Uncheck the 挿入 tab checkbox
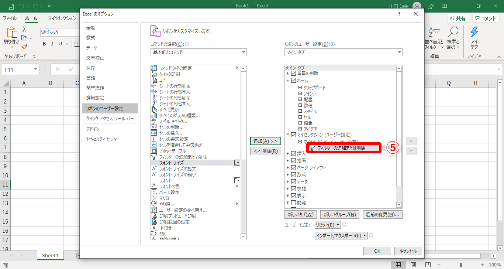Viewport: 504px width, 269px height. [294, 153]
